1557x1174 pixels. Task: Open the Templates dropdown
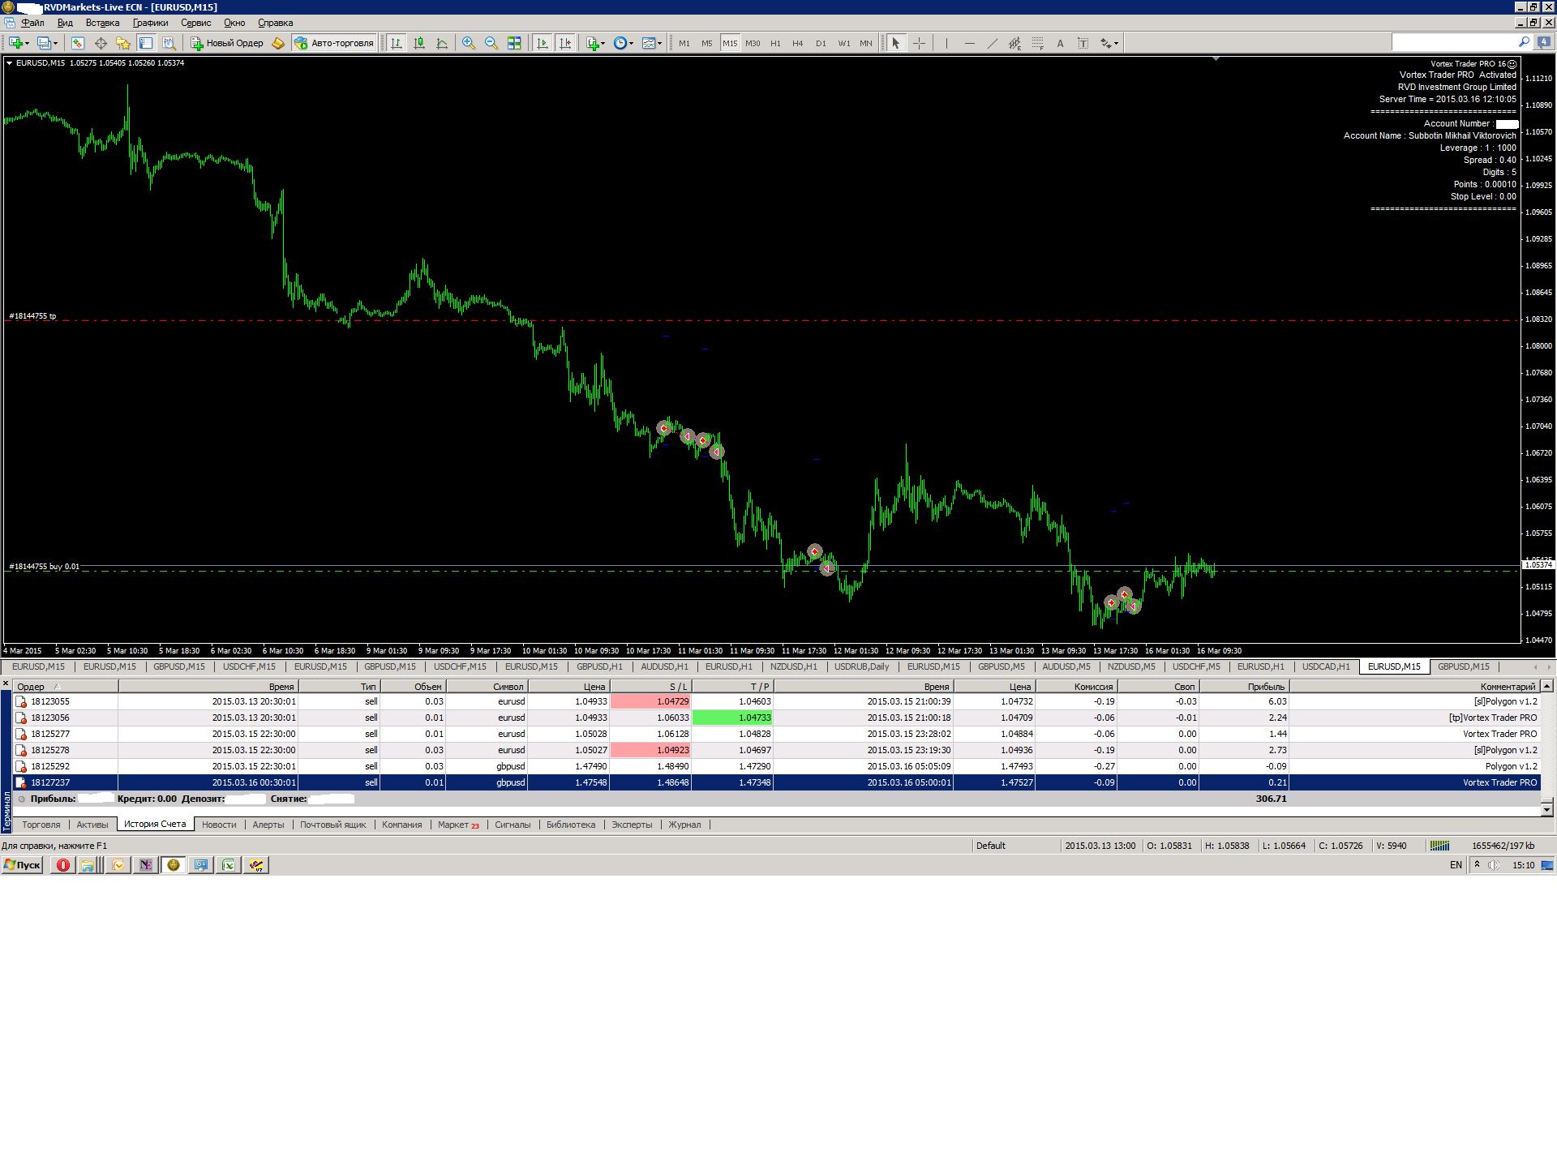coord(651,43)
